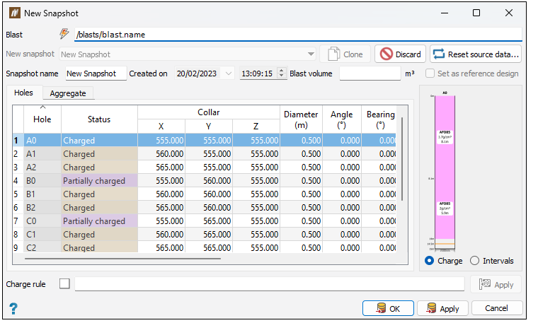The width and height of the screenshot is (538, 323).
Task: Enable the Charge rule checkbox
Action: click(64, 283)
